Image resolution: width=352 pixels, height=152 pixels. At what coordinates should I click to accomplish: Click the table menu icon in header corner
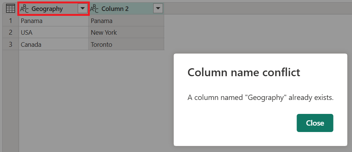(10, 9)
